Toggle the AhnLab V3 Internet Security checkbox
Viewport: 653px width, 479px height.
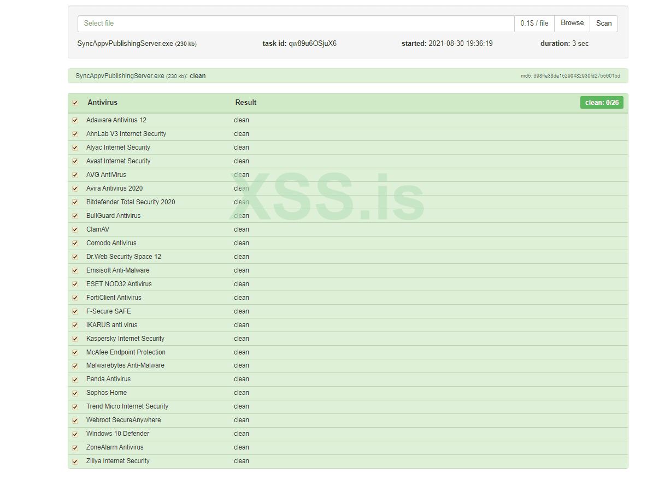point(75,134)
